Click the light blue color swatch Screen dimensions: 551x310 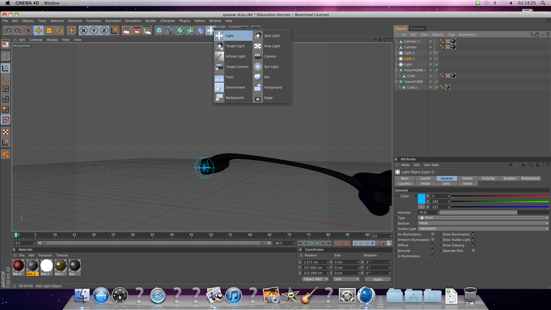tap(422, 199)
